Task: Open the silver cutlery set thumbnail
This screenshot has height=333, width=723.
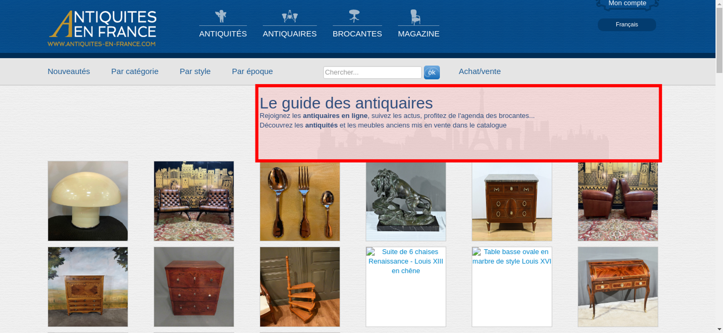Action: [300, 202]
